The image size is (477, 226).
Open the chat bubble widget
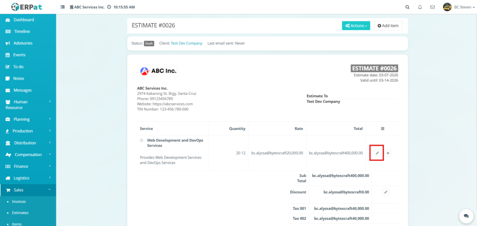click(x=464, y=215)
